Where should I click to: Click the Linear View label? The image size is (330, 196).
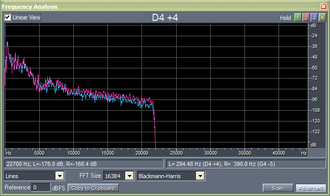(26, 17)
